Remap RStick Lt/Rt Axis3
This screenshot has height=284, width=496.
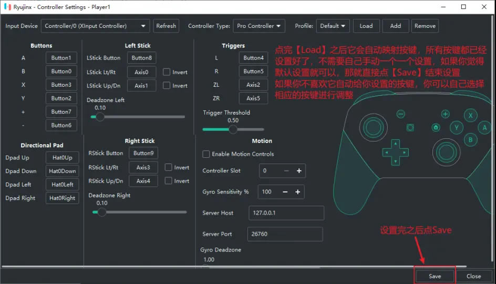tap(143, 167)
